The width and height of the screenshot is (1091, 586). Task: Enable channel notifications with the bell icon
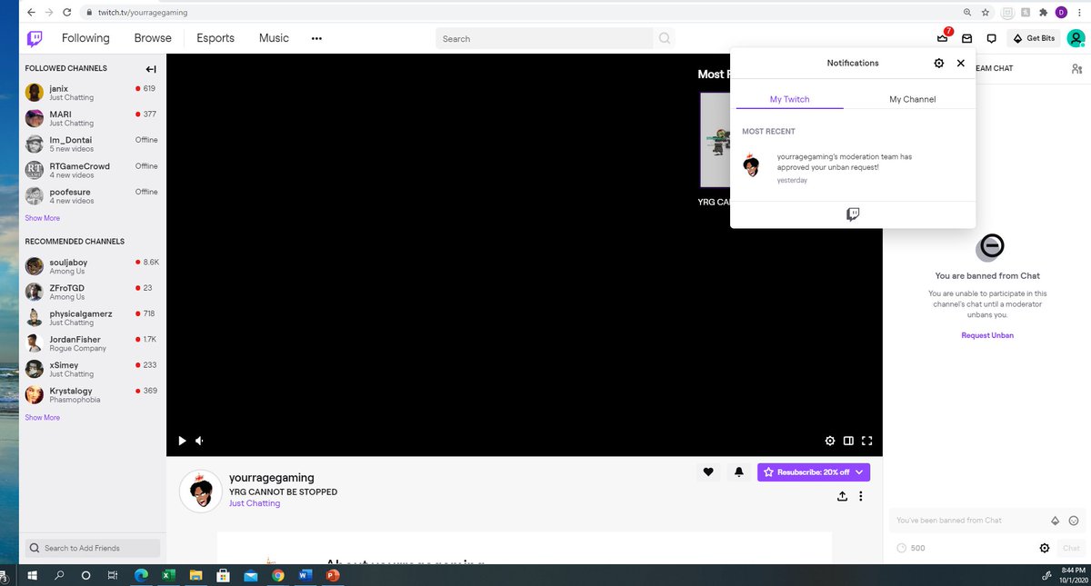[x=737, y=472]
